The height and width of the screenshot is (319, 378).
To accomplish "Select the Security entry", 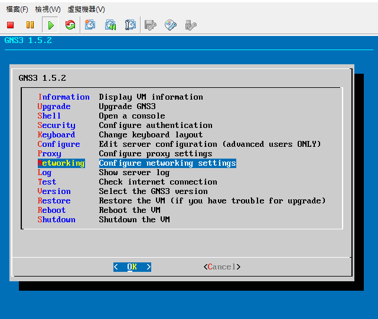I will pyautogui.click(x=57, y=125).
